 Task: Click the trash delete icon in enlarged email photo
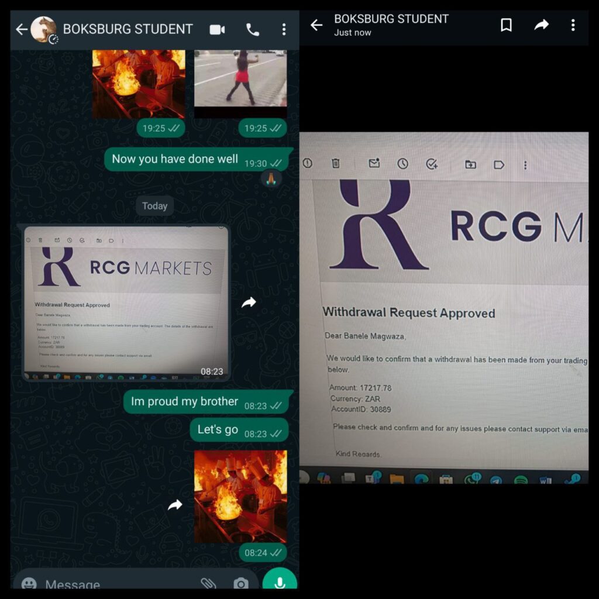pyautogui.click(x=335, y=164)
